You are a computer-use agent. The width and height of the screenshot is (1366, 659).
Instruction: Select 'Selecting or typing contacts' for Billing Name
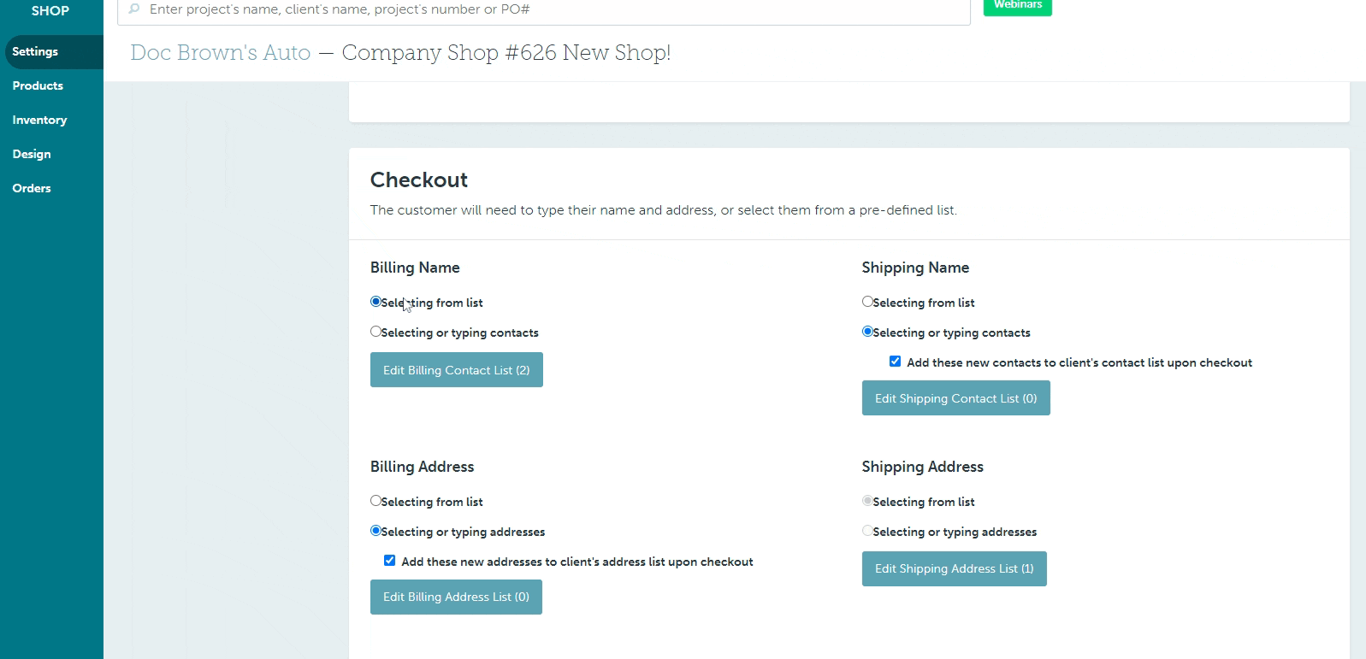(376, 331)
